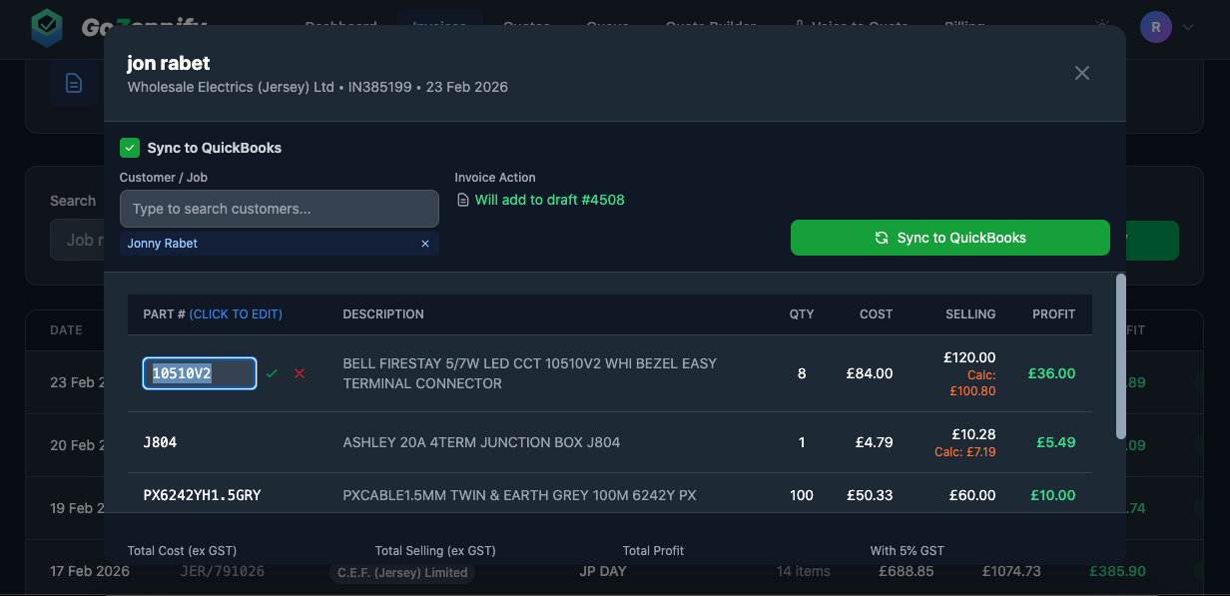Click the 10510V2 part number input
This screenshot has width=1230, height=596.
tap(200, 373)
